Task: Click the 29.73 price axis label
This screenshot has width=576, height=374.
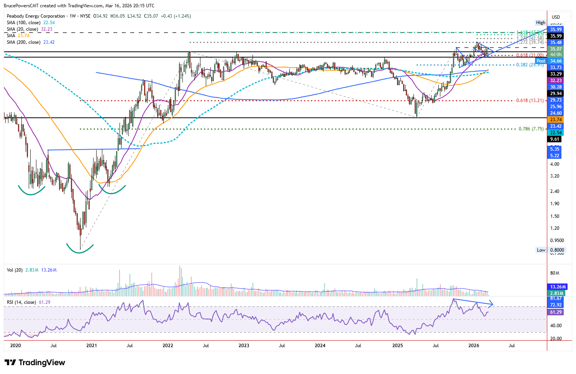Action: tap(556, 100)
